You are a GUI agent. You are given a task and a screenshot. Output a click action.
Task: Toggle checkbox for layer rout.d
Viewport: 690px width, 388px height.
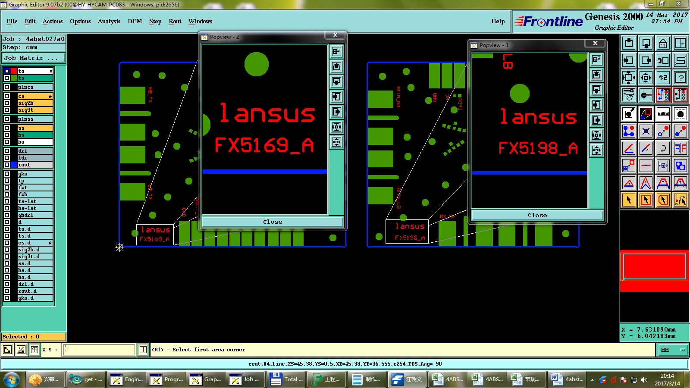point(7,291)
